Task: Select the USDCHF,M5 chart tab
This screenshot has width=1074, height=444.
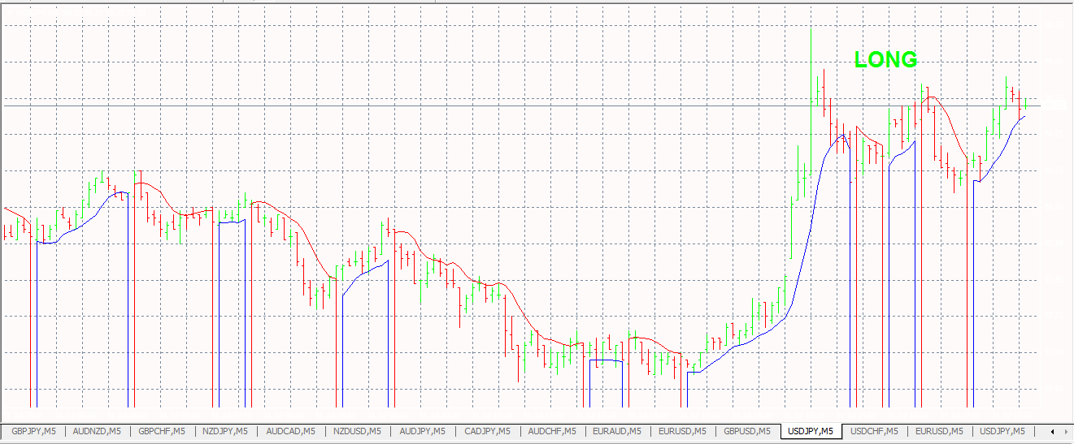Action: click(x=875, y=431)
